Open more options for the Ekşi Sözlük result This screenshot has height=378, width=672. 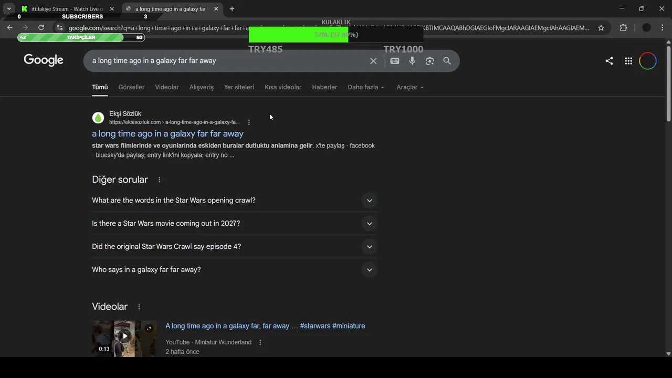[x=249, y=122]
